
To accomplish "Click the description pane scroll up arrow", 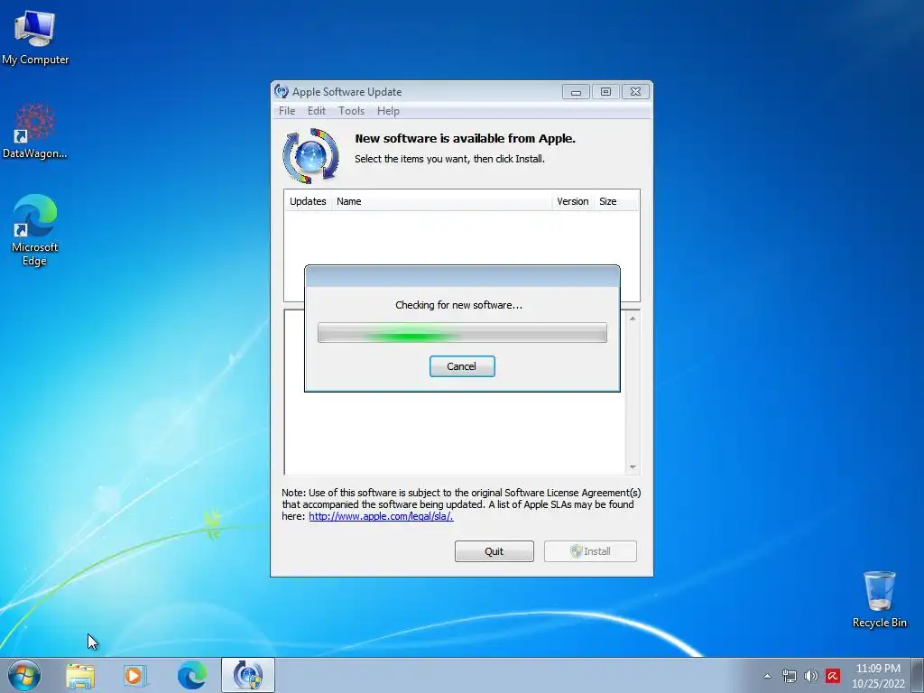I will coord(633,319).
